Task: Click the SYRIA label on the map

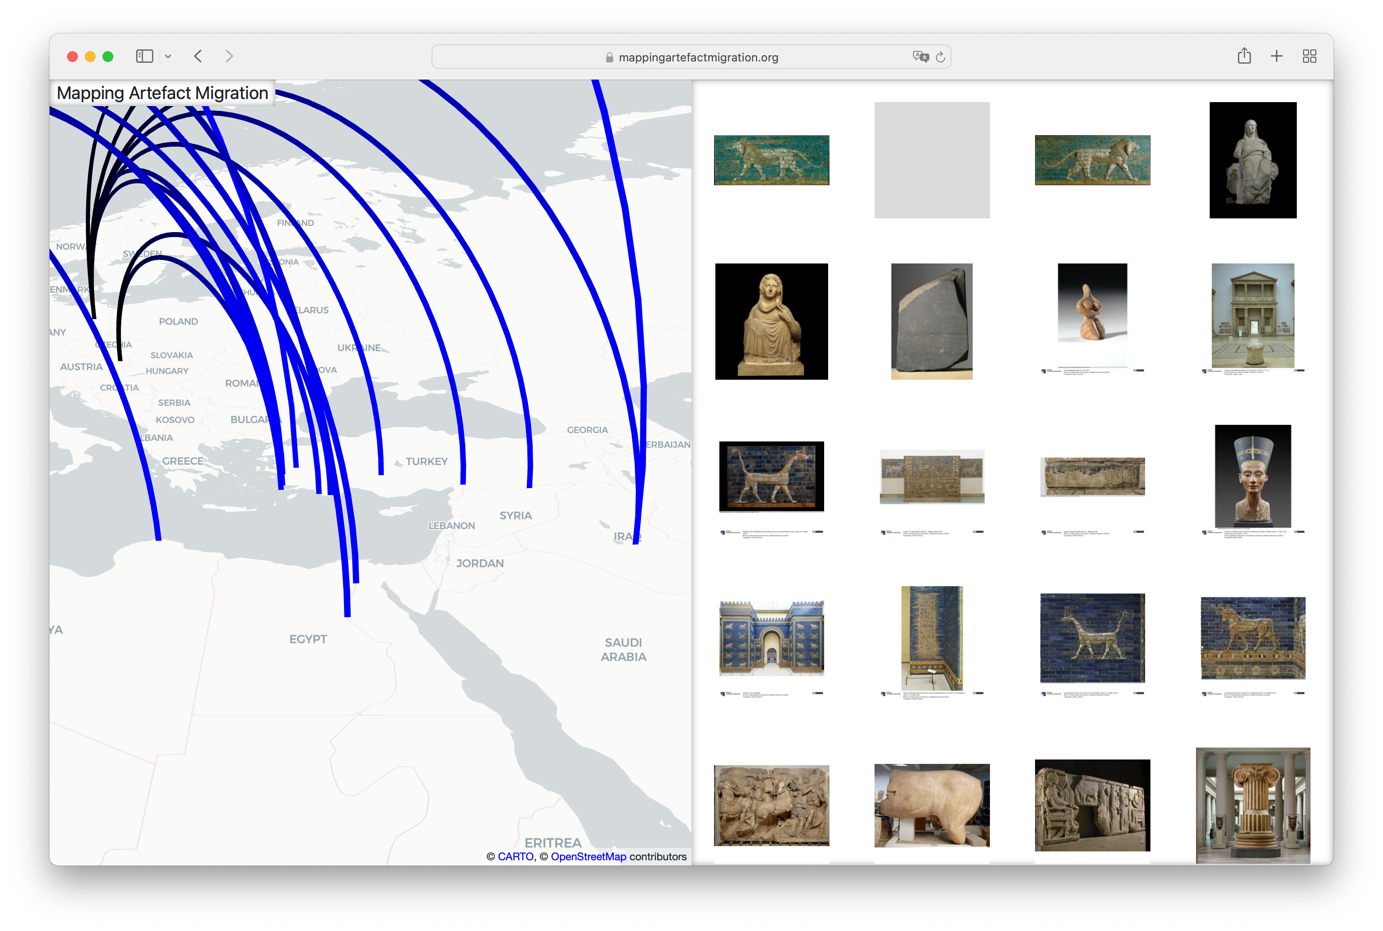Action: 516,515
